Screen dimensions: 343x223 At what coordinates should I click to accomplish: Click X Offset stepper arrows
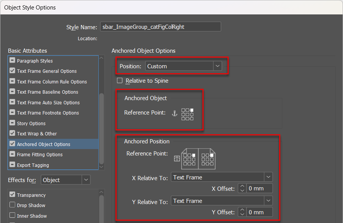pos(242,188)
